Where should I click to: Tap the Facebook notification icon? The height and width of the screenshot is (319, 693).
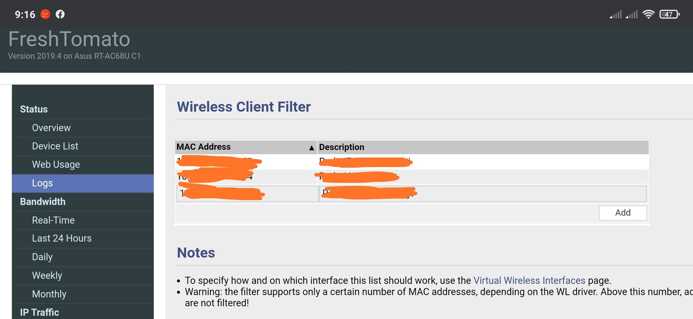[60, 14]
